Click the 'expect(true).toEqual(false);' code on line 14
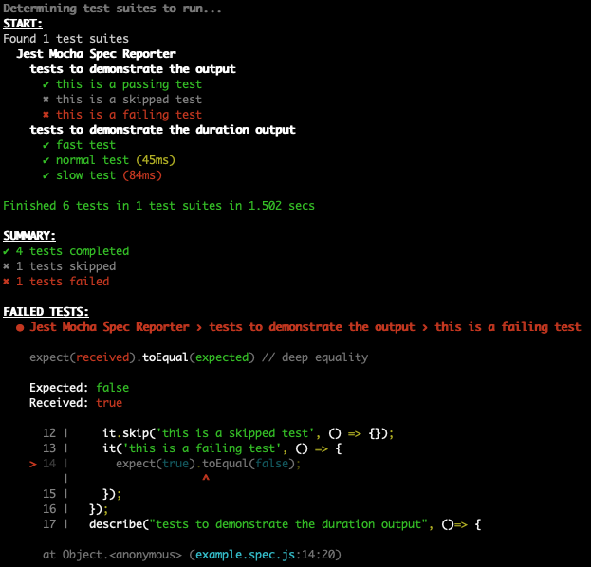 (209, 464)
